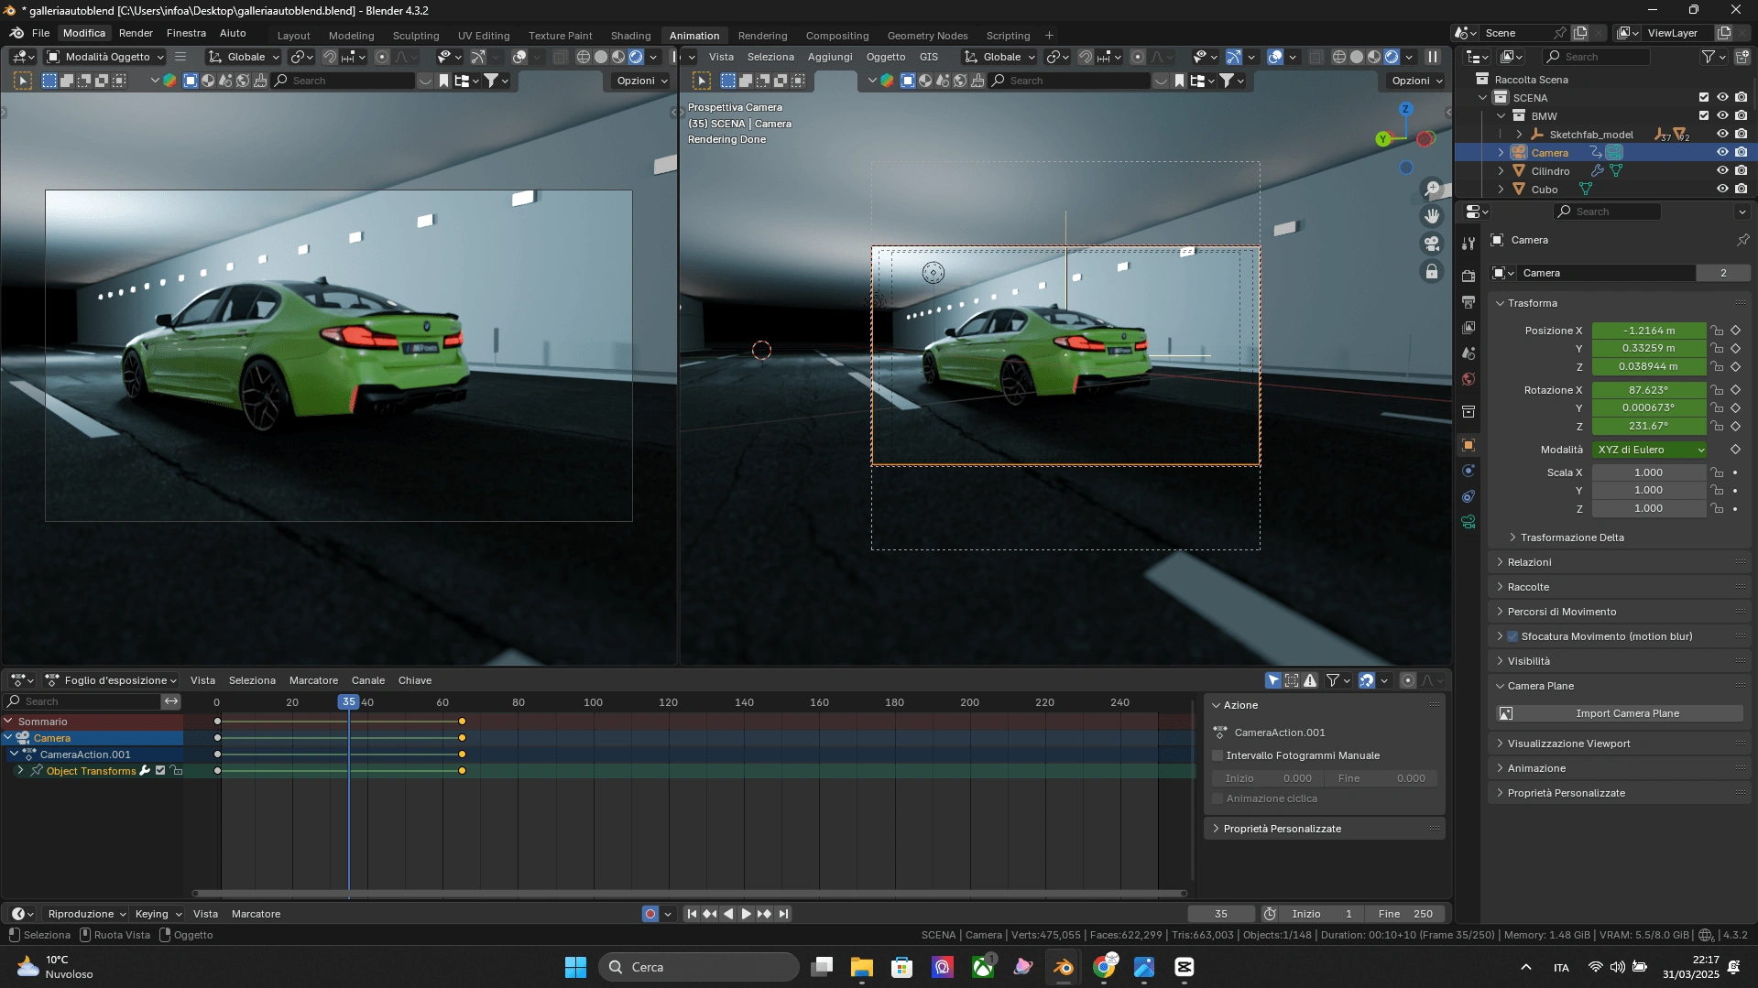The image size is (1758, 988).
Task: Click the hand pan view icon
Action: [1432, 216]
